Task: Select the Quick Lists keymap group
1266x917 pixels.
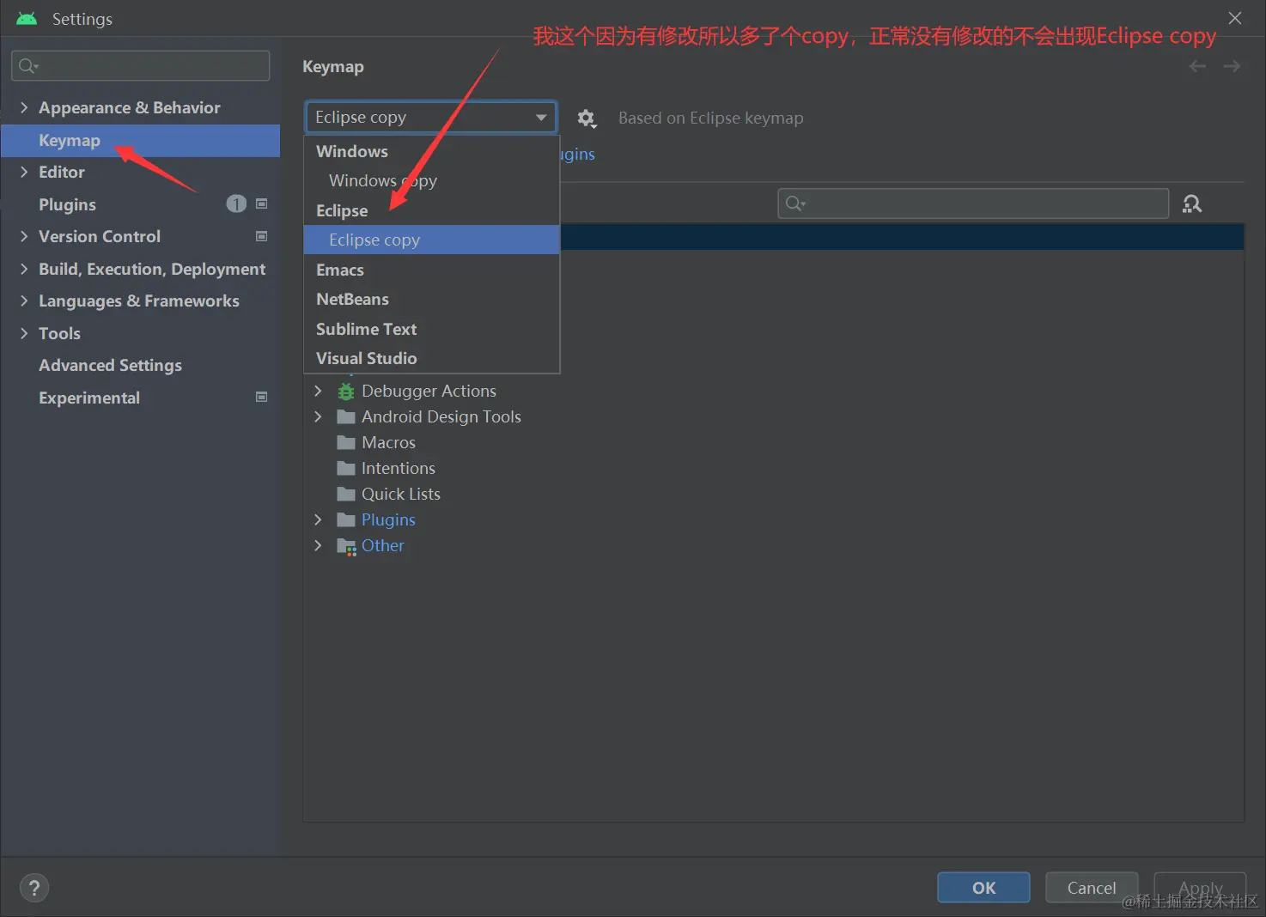Action: click(400, 494)
